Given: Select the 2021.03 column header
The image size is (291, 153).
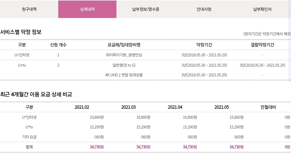Looking at the screenshot, I should coord(129,107).
